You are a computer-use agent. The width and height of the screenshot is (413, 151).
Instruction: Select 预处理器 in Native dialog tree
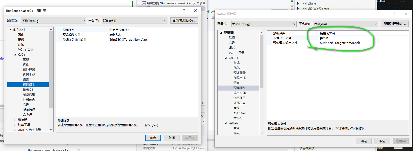240,73
